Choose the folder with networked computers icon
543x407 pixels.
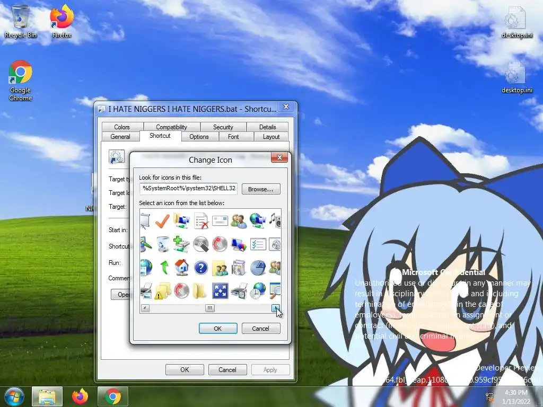[181, 220]
